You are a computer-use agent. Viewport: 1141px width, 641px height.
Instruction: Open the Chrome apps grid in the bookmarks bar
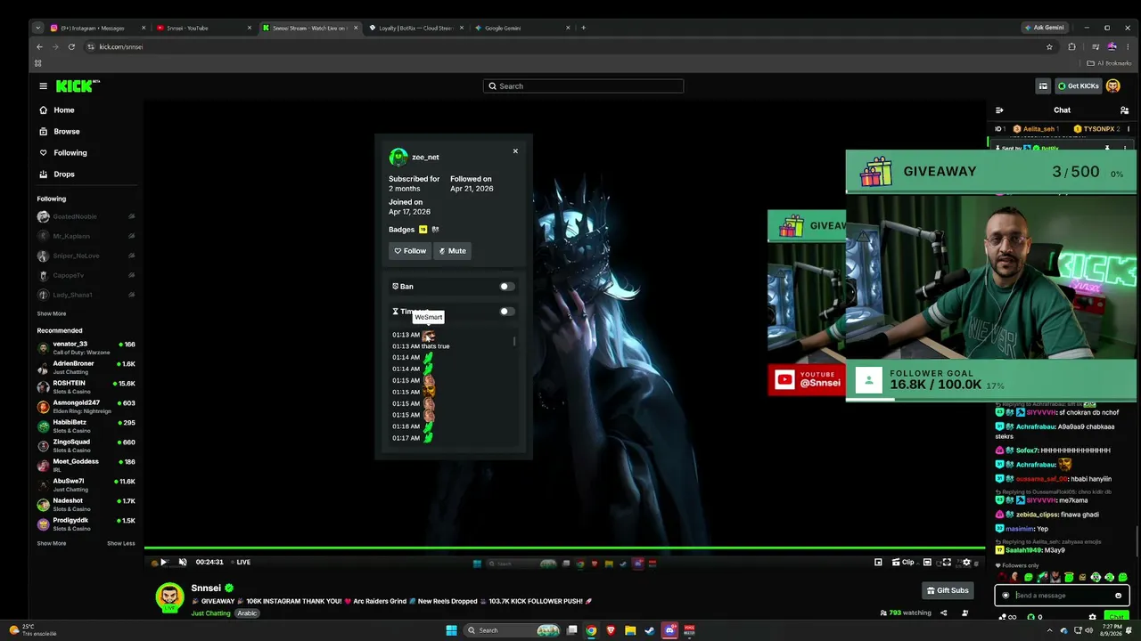[37, 63]
